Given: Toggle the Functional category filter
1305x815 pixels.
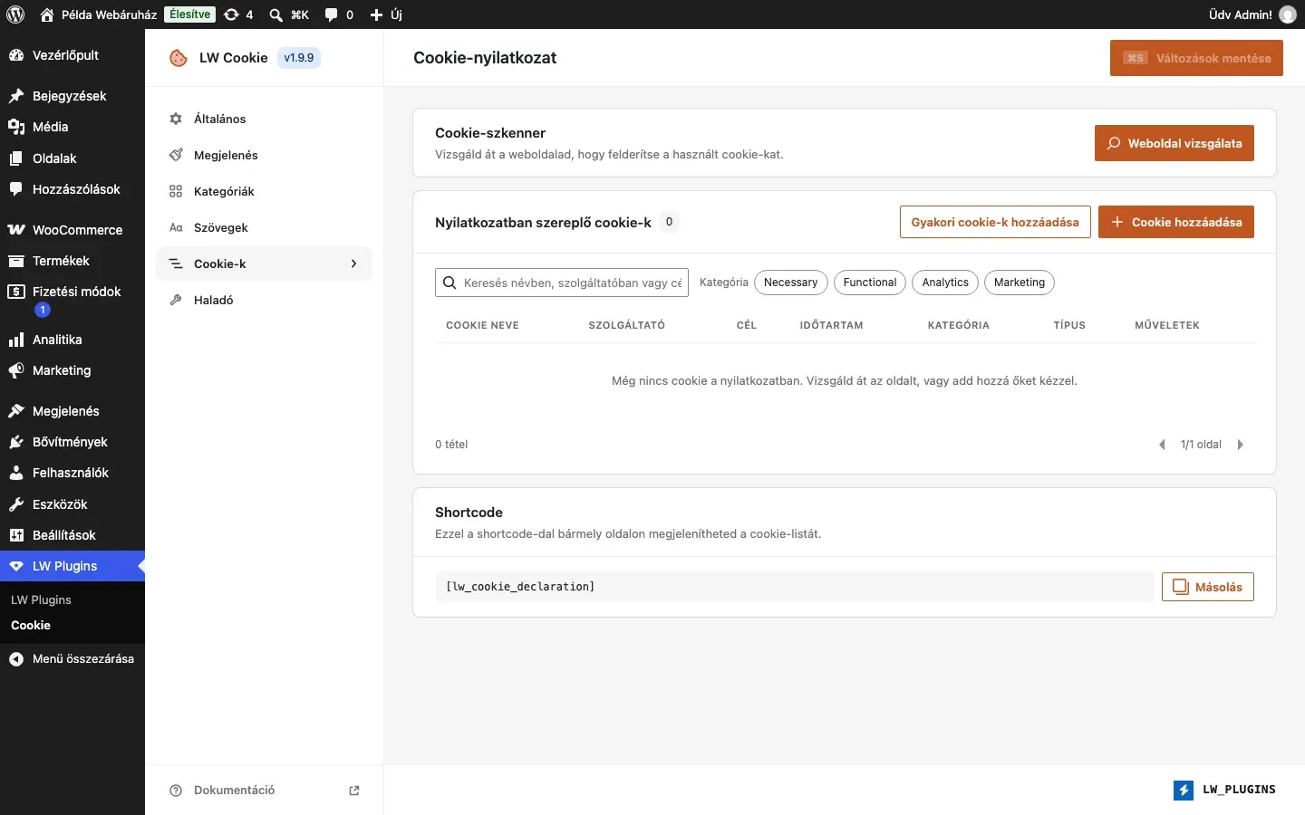Looking at the screenshot, I should click(x=870, y=283).
